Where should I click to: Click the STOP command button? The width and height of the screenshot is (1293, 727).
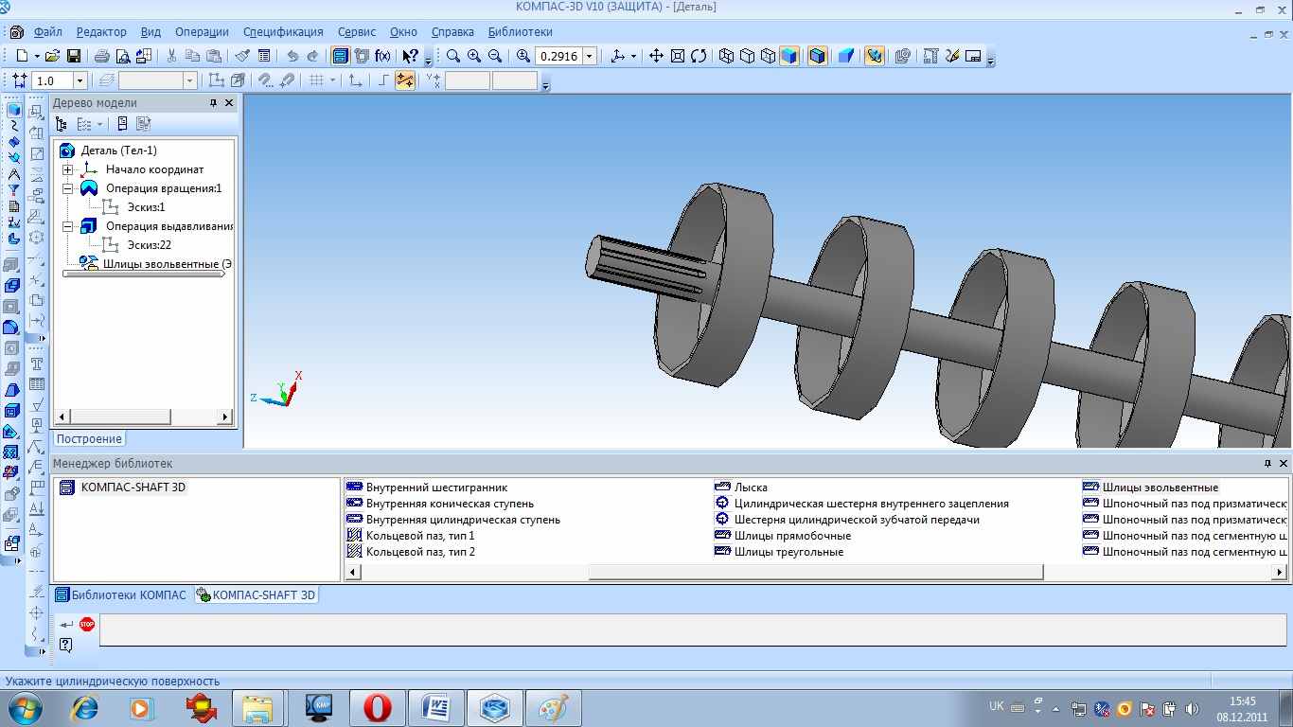tap(87, 624)
